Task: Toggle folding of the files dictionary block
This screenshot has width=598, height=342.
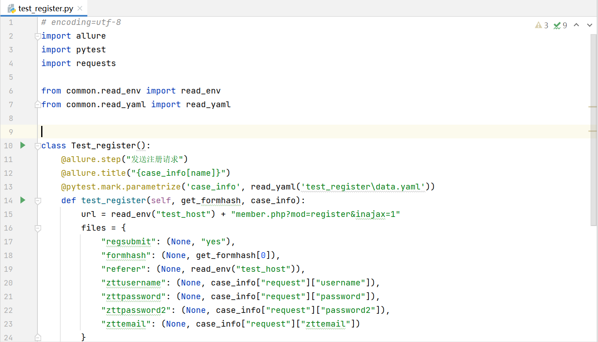Action: tap(37, 228)
